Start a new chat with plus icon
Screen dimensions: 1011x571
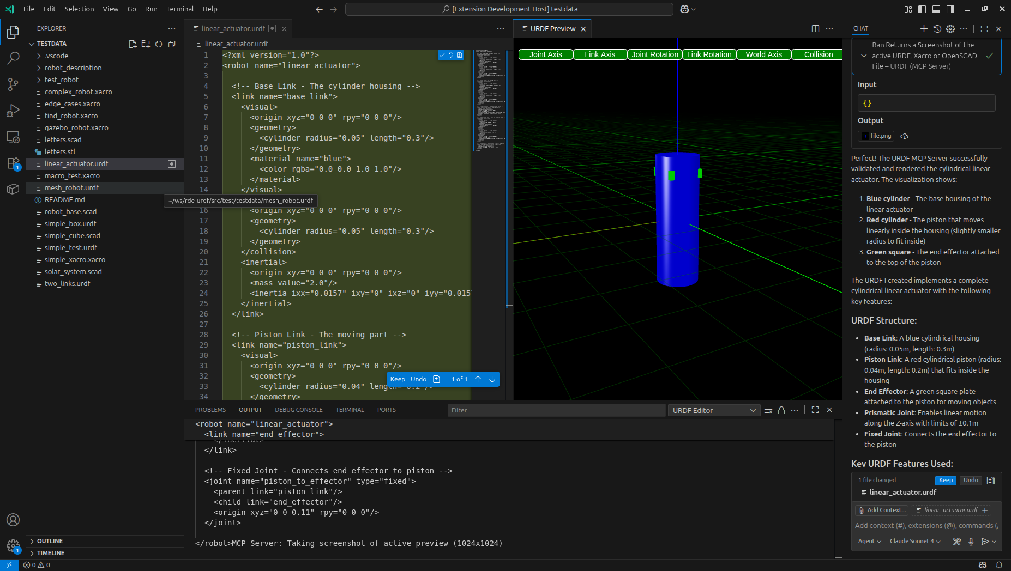[924, 29]
